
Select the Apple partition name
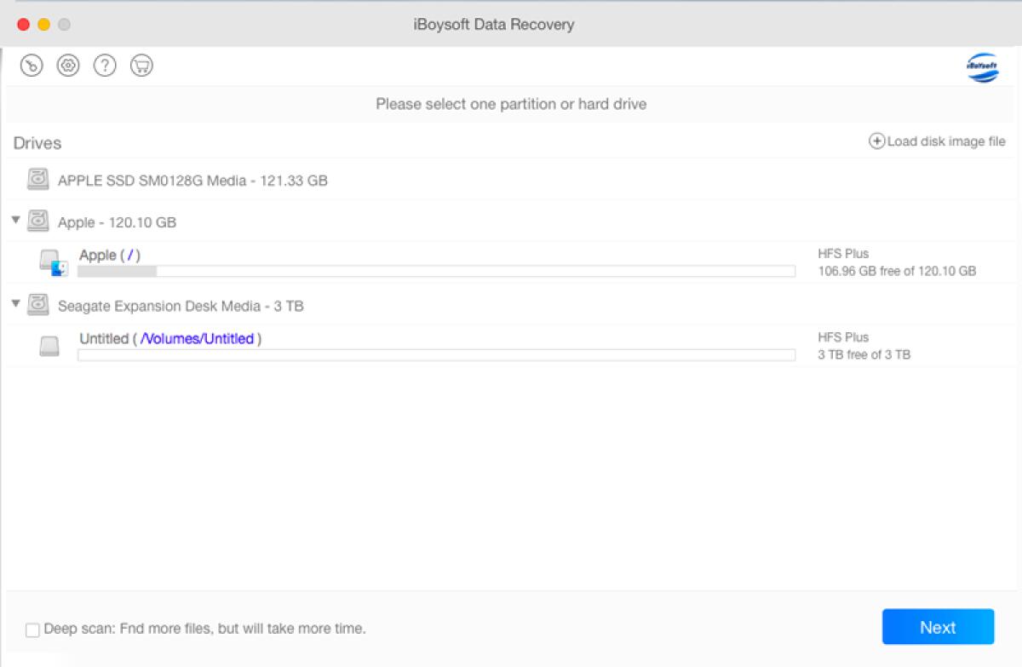(97, 255)
